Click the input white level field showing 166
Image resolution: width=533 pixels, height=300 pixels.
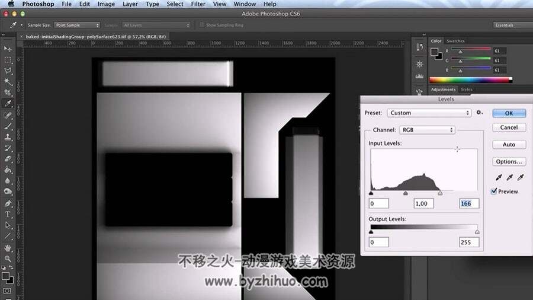pos(469,203)
